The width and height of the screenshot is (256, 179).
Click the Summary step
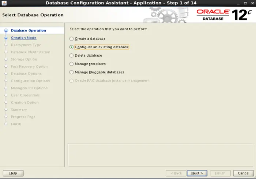(19, 110)
